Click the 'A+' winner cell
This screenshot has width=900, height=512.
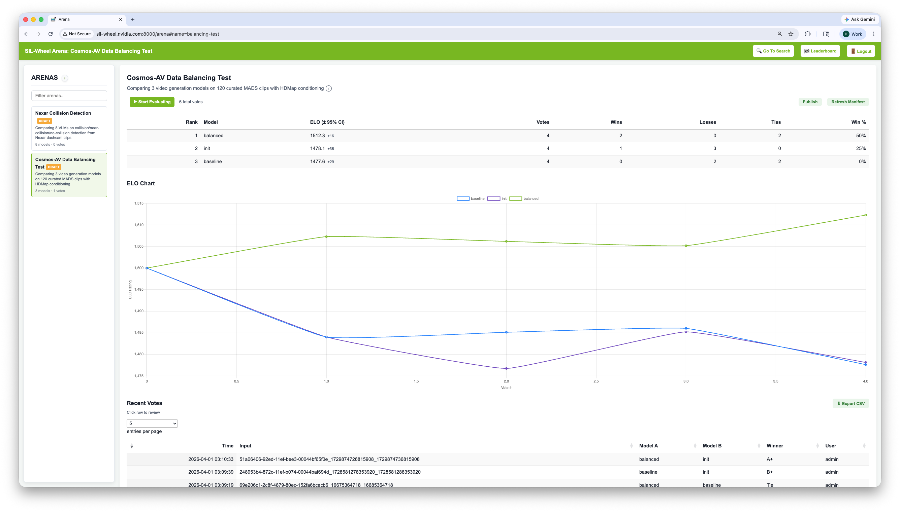(x=769, y=459)
